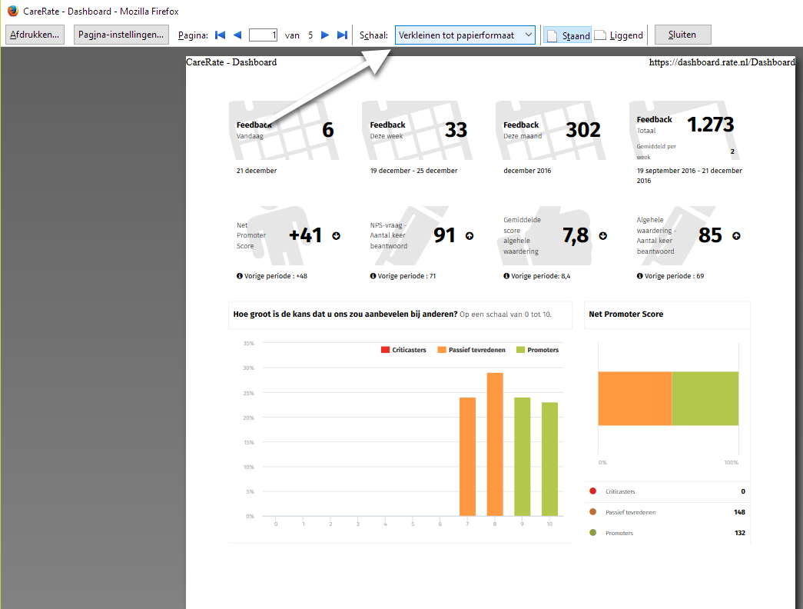This screenshot has width=803, height=609.
Task: Click the green bar for score 10
Action: coord(549,459)
